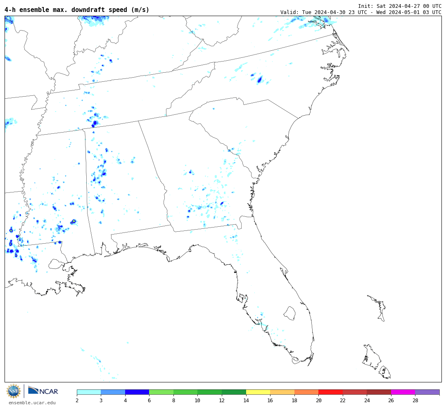Click the light cyan 2-3 color swatch
Viewport: 446px width, 408px height.
click(89, 392)
